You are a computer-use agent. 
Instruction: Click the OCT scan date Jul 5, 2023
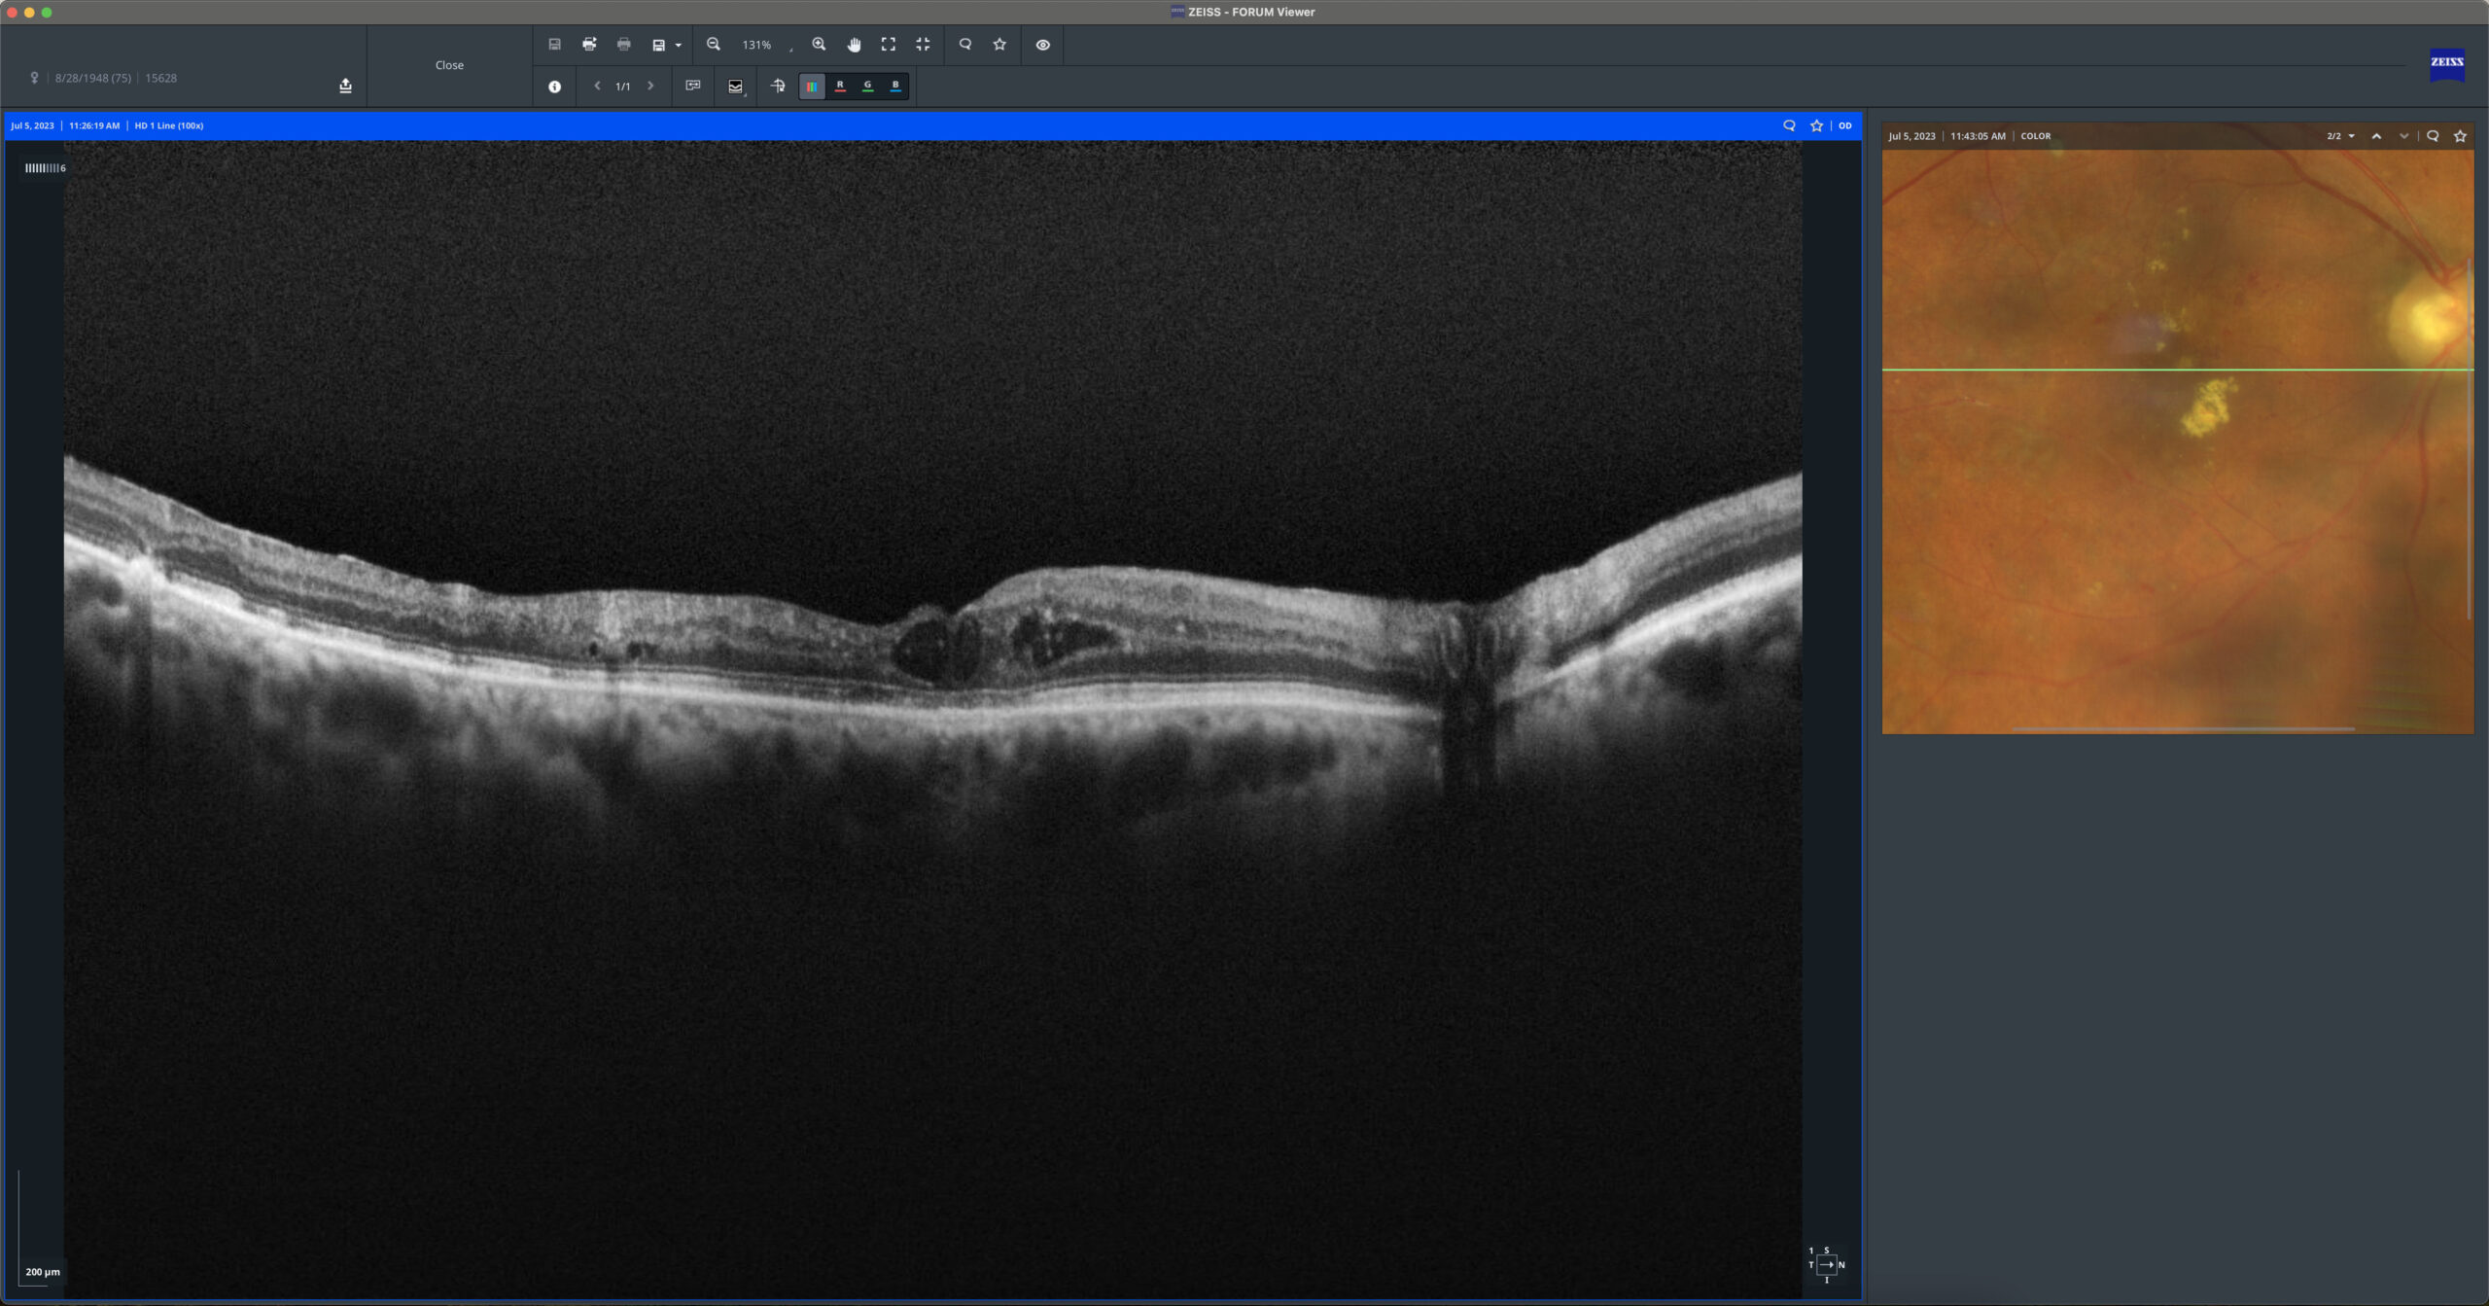tap(32, 125)
